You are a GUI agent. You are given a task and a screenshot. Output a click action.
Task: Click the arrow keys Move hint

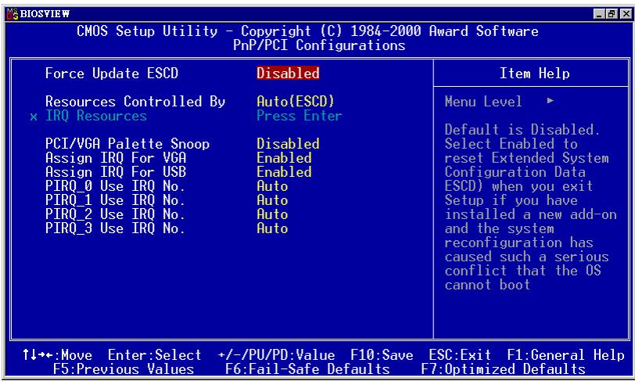pyautogui.click(x=57, y=355)
